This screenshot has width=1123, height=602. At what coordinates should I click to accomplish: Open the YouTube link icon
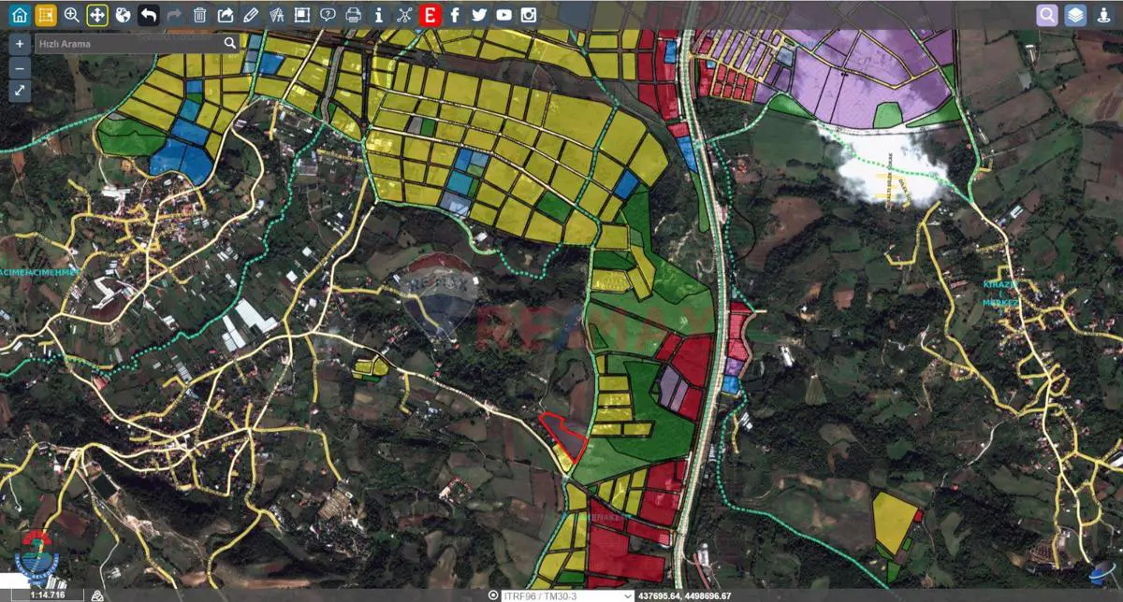[504, 15]
